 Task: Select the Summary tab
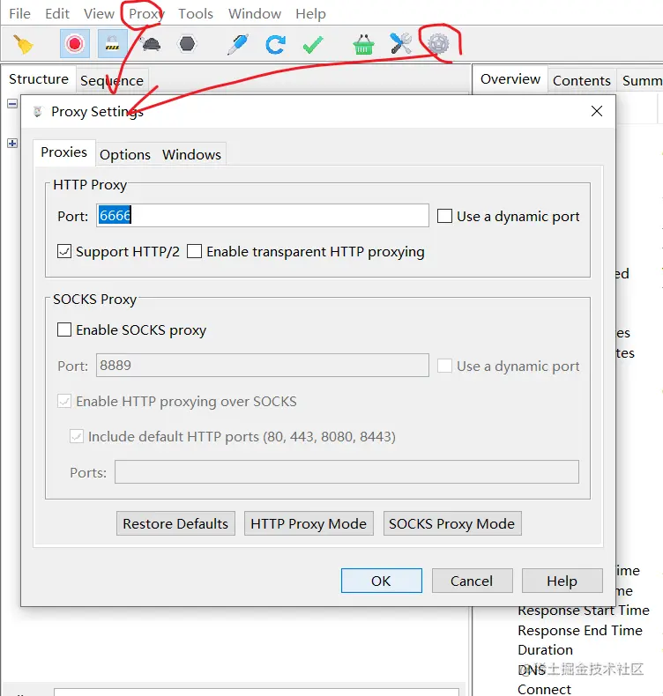640,81
